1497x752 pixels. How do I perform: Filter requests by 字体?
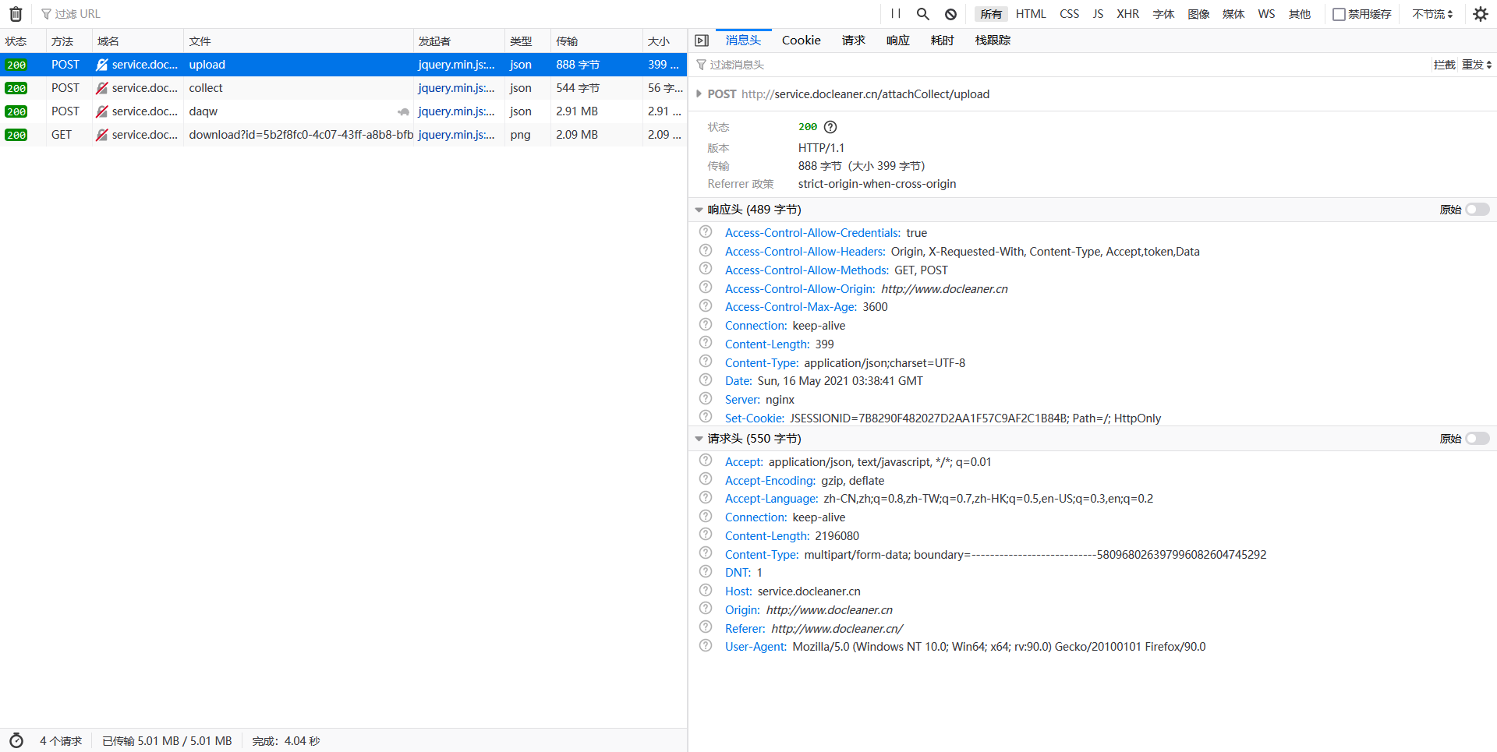point(1163,14)
